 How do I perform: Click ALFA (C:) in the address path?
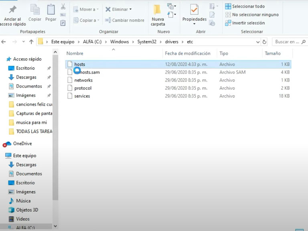pos(92,42)
